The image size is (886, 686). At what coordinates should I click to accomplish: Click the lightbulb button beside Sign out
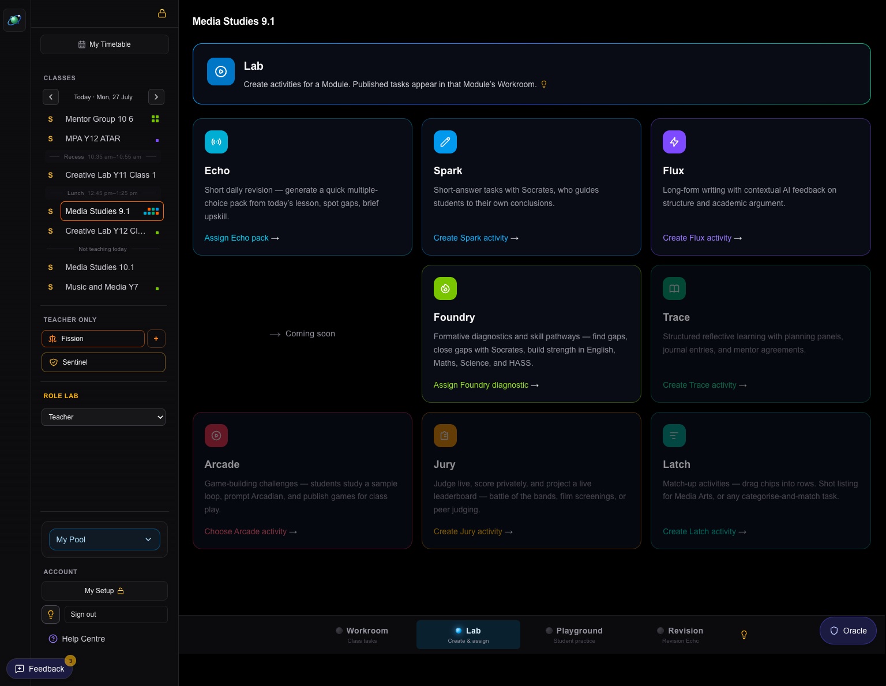[51, 614]
